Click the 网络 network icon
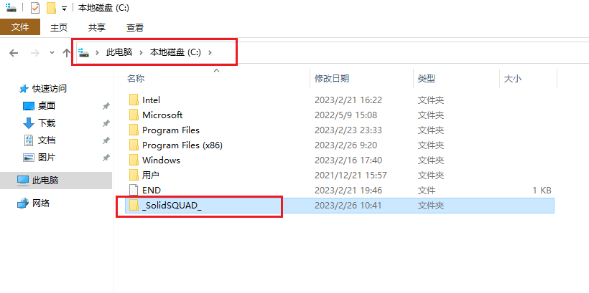This screenshot has width=589, height=293. [x=23, y=203]
